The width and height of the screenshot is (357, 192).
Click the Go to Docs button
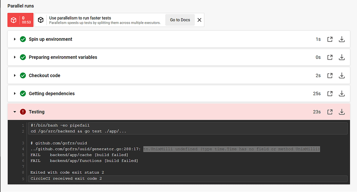[x=180, y=20]
